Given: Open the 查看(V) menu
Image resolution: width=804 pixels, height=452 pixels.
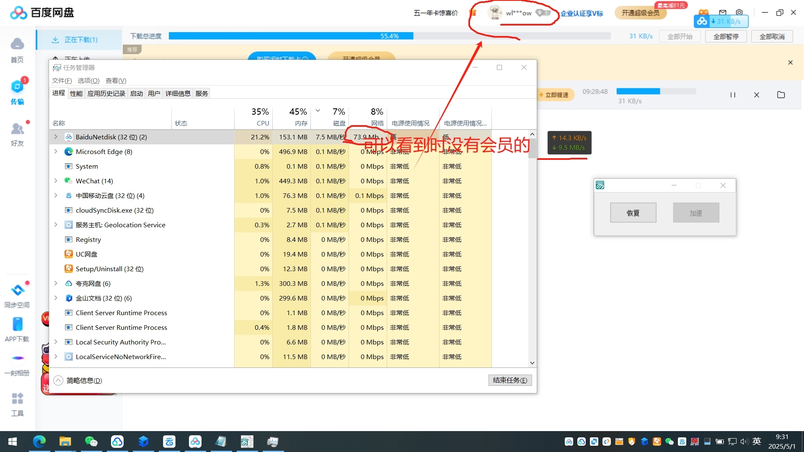Looking at the screenshot, I should [x=116, y=80].
